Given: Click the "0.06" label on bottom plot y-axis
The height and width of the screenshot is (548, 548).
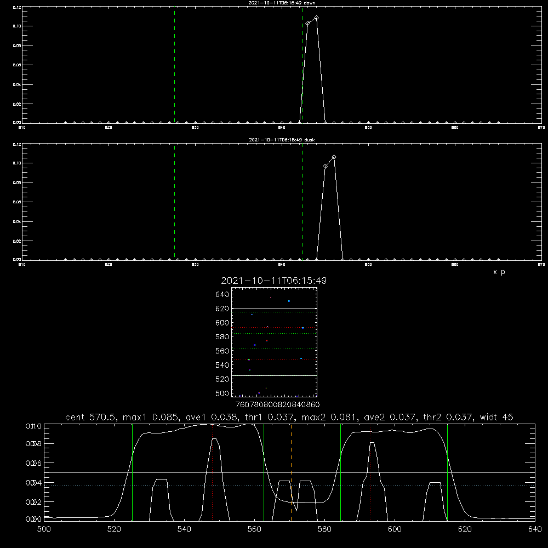Looking at the screenshot, I should 33,464.
